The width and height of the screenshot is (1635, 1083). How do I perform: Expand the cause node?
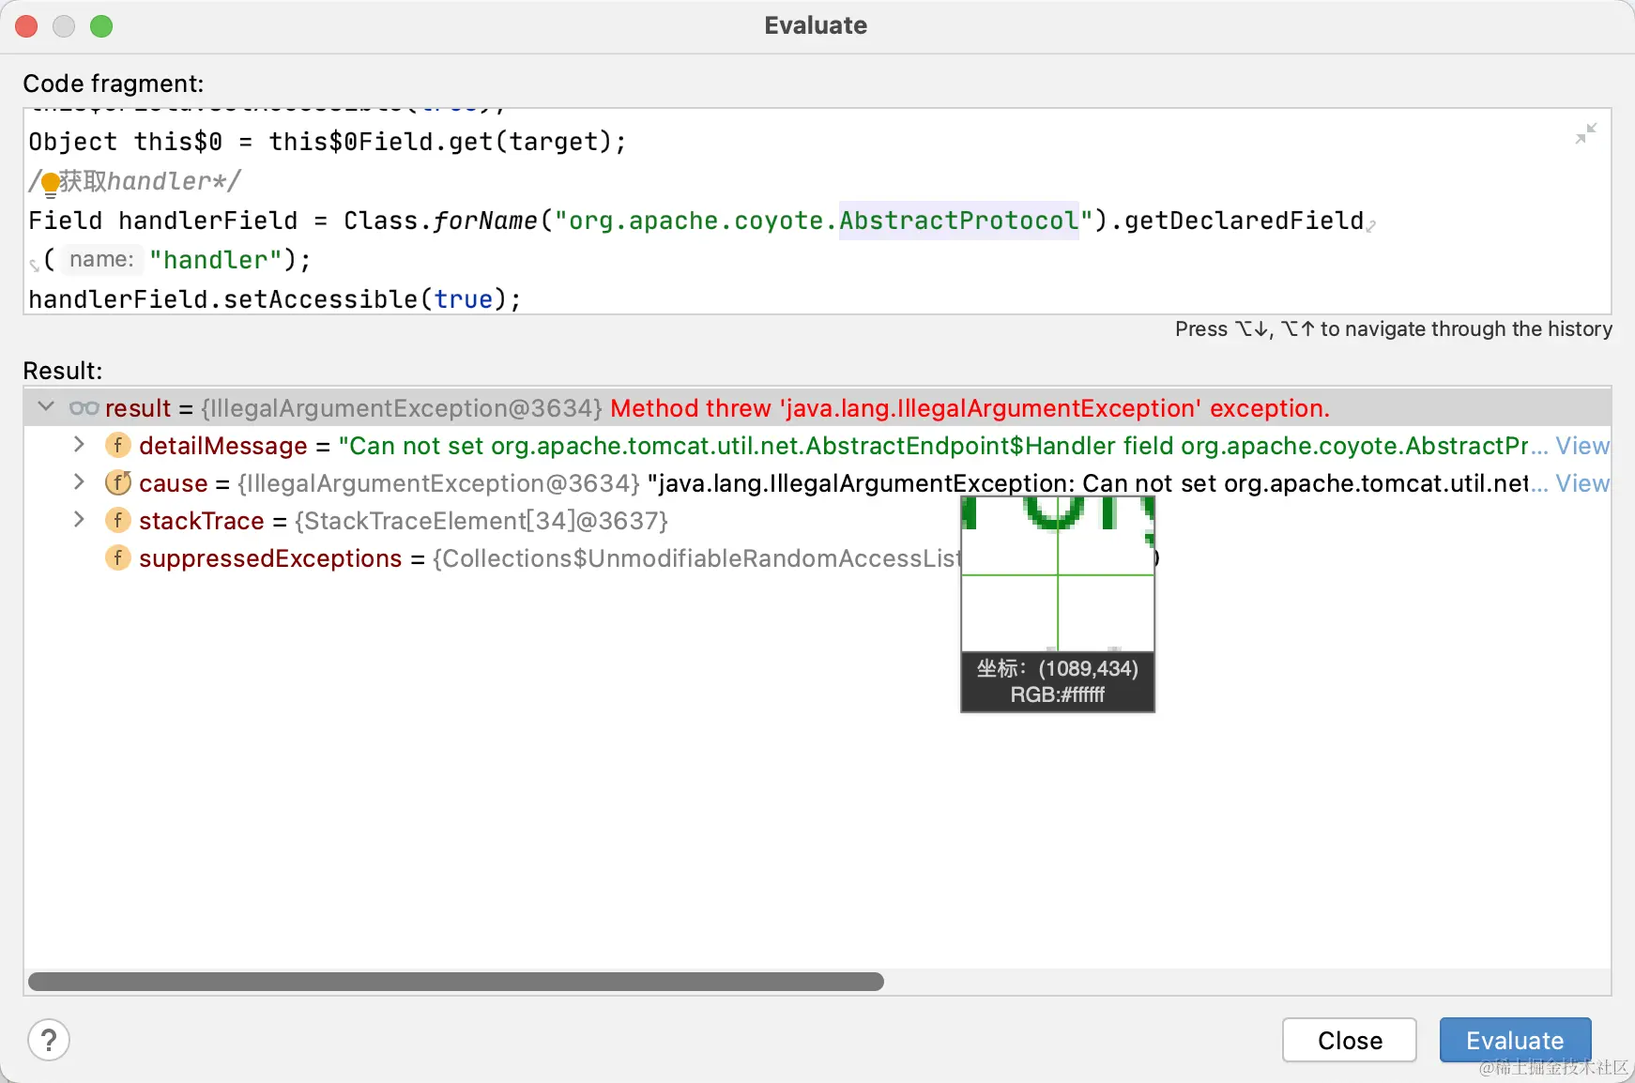click(79, 482)
